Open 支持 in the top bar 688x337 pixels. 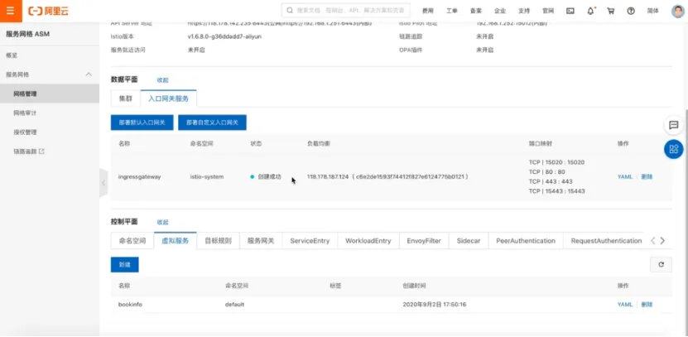point(524,11)
